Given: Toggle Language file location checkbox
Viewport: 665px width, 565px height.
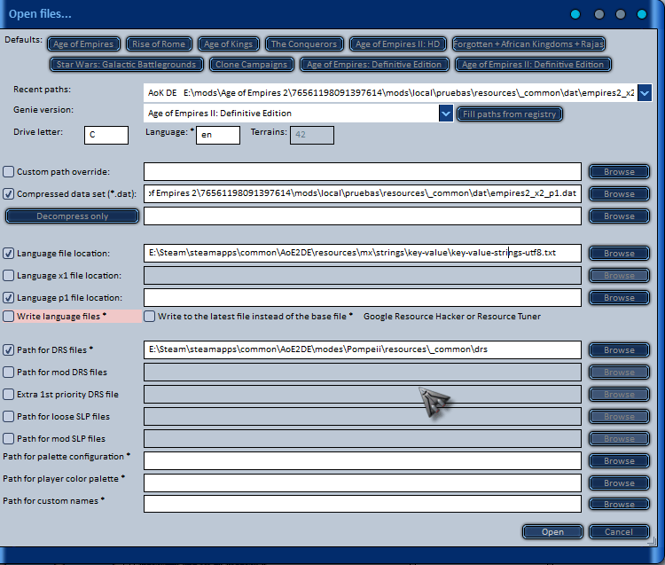Looking at the screenshot, I should [x=9, y=254].
